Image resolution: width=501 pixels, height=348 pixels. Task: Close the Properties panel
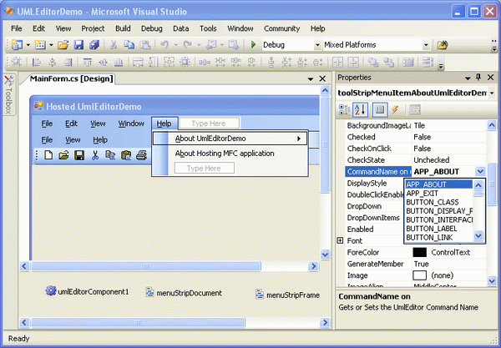490,78
